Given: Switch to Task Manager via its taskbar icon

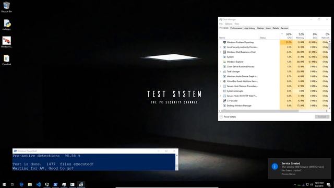Looking at the screenshot, I should click(81, 184).
